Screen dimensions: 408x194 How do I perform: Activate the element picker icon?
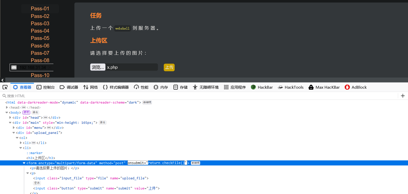5,87
